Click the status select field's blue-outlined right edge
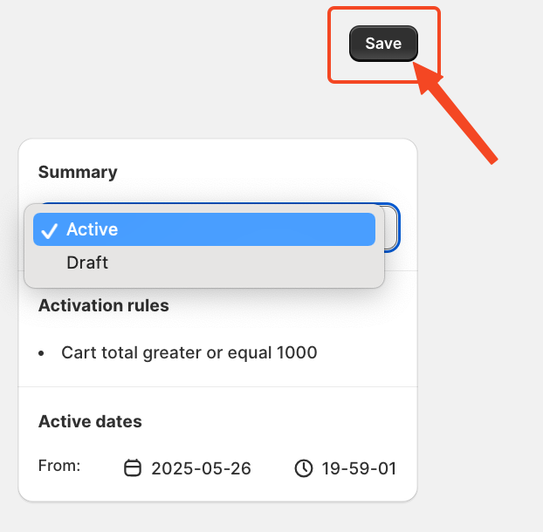Image resolution: width=543 pixels, height=532 pixels. click(x=393, y=228)
